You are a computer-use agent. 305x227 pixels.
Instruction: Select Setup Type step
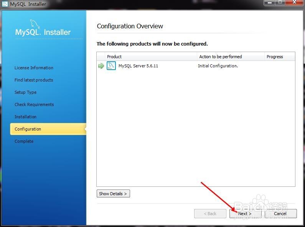(x=25, y=92)
